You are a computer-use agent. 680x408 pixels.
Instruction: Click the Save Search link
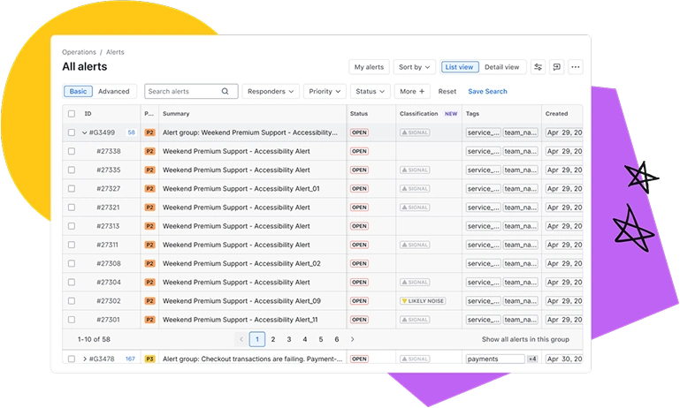(487, 91)
